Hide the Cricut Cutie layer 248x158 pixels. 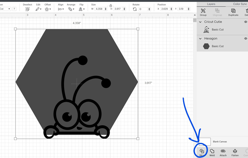coord(246,22)
